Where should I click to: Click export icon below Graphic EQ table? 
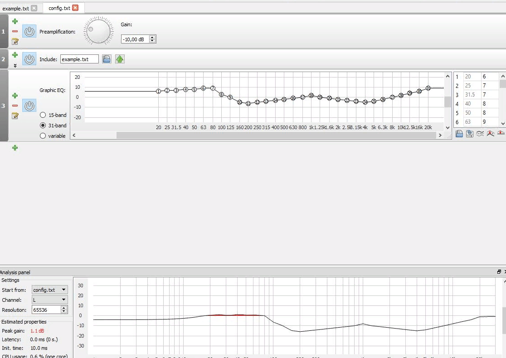click(x=470, y=134)
